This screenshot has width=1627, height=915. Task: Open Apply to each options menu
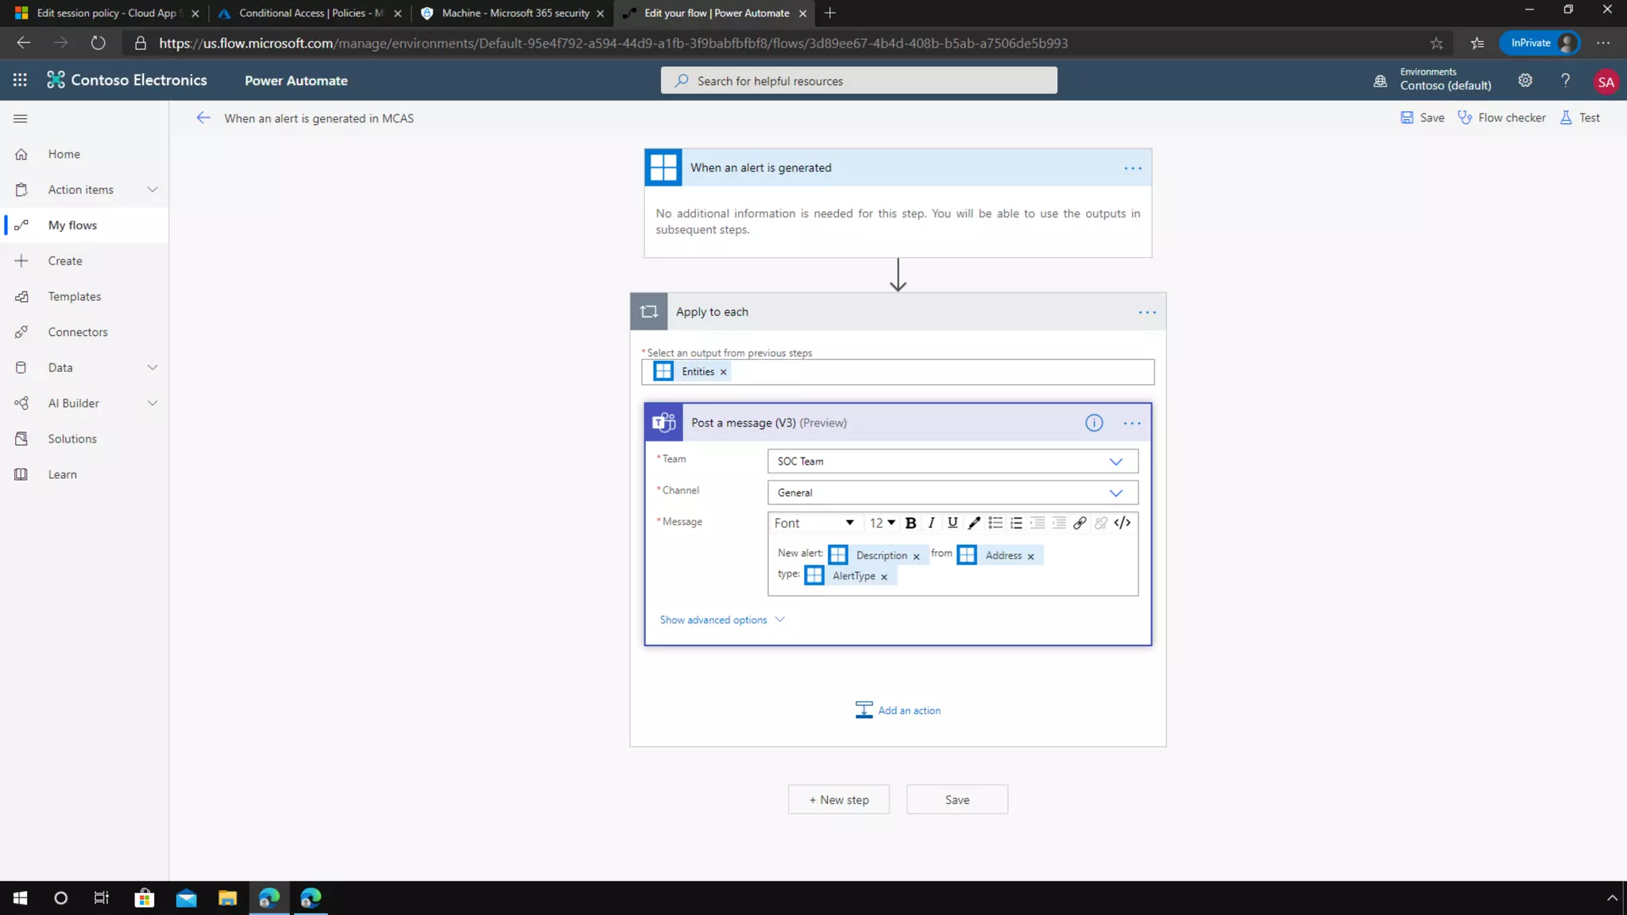1147,312
